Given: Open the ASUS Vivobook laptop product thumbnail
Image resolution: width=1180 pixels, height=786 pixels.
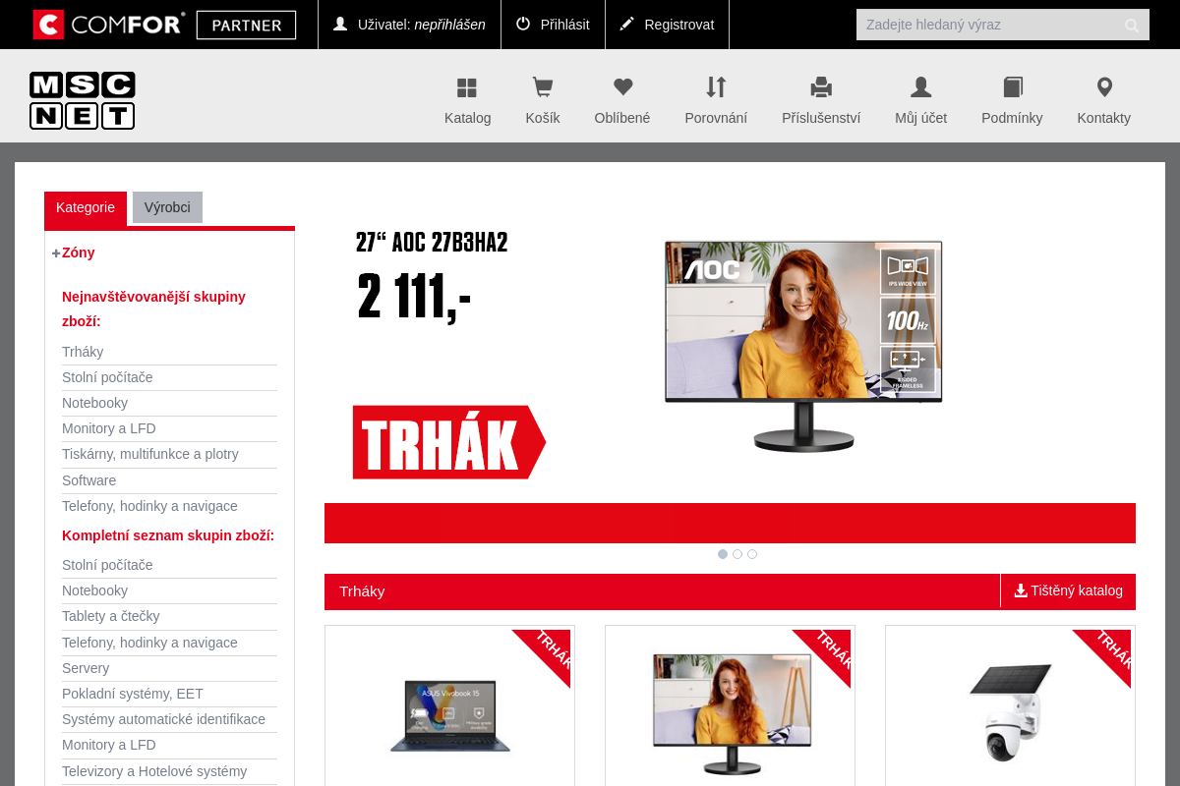Looking at the screenshot, I should pos(449,715).
